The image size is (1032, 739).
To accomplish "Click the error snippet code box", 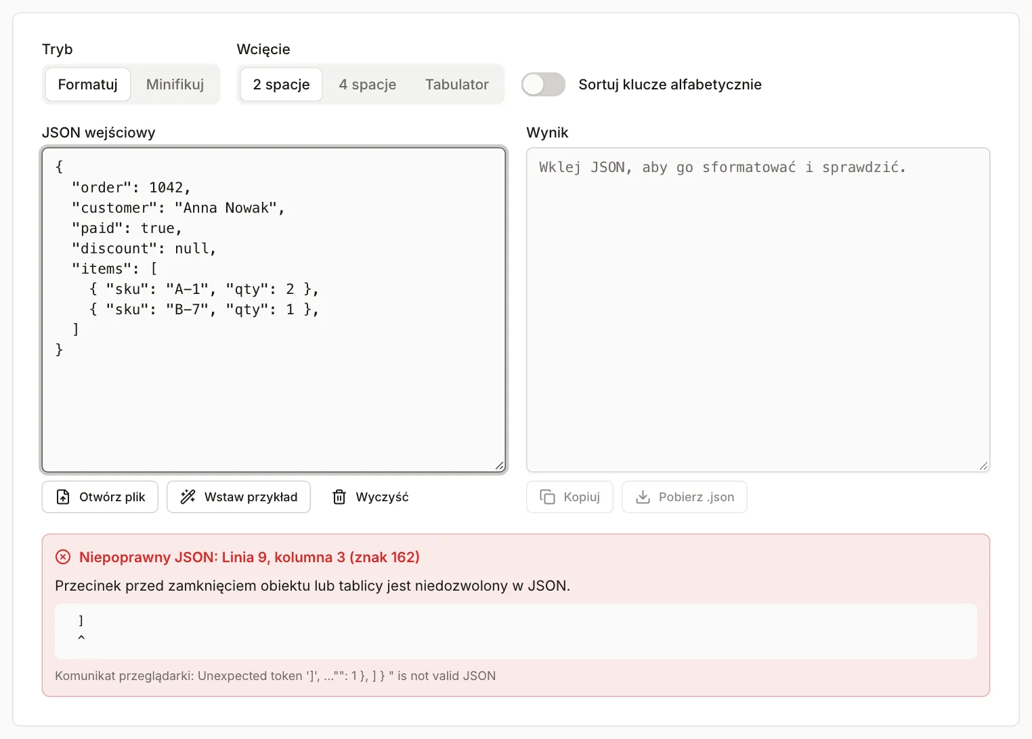I will [x=516, y=631].
